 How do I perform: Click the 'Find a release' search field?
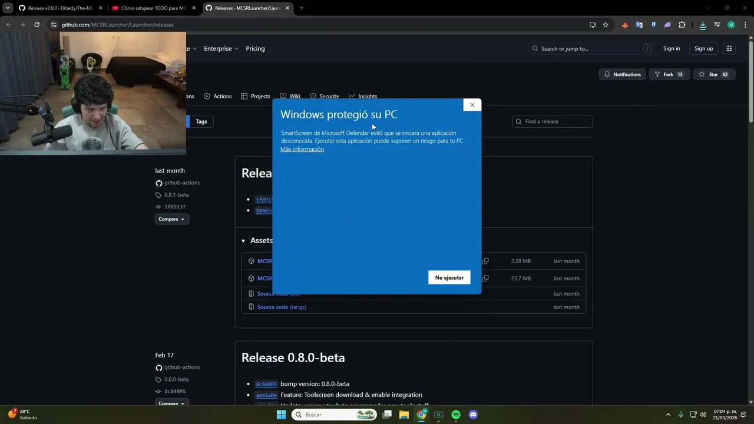553,121
